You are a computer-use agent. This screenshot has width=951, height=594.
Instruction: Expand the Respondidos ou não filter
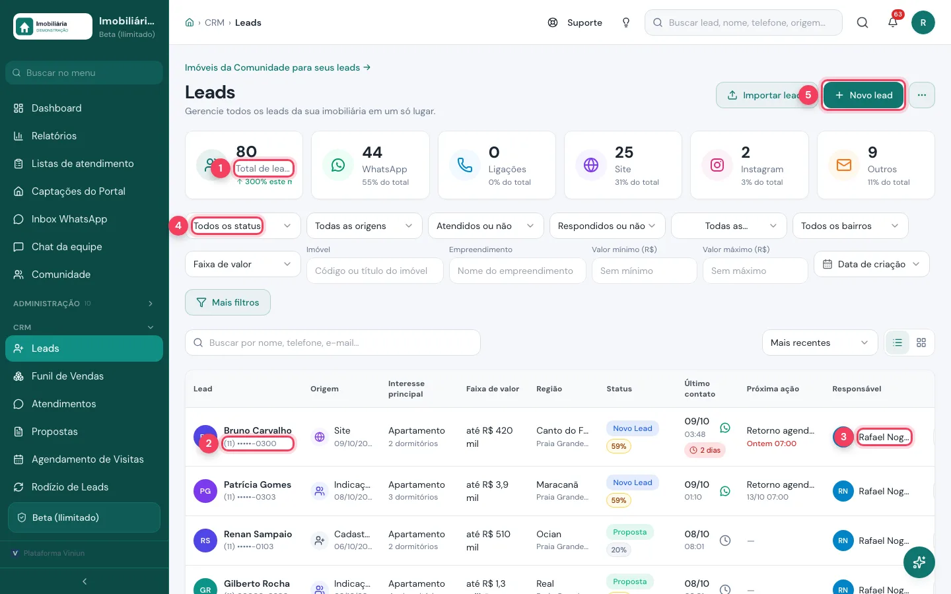point(608,226)
